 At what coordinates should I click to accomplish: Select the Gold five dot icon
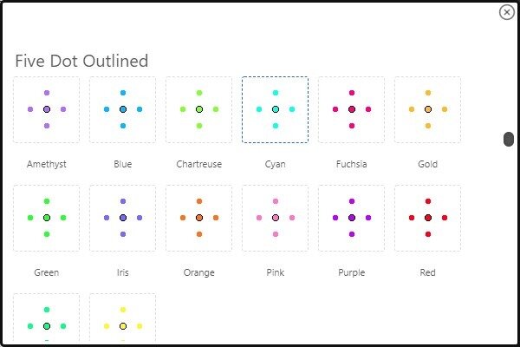tap(428, 109)
